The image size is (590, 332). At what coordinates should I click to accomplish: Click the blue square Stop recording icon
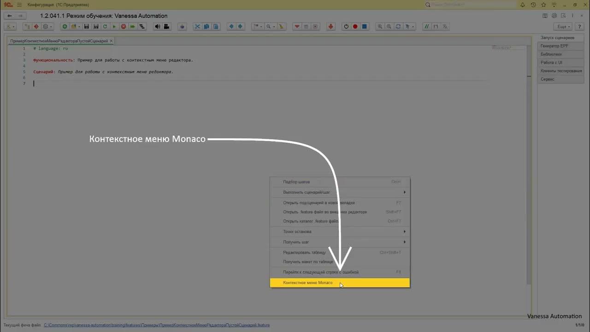pos(364,26)
